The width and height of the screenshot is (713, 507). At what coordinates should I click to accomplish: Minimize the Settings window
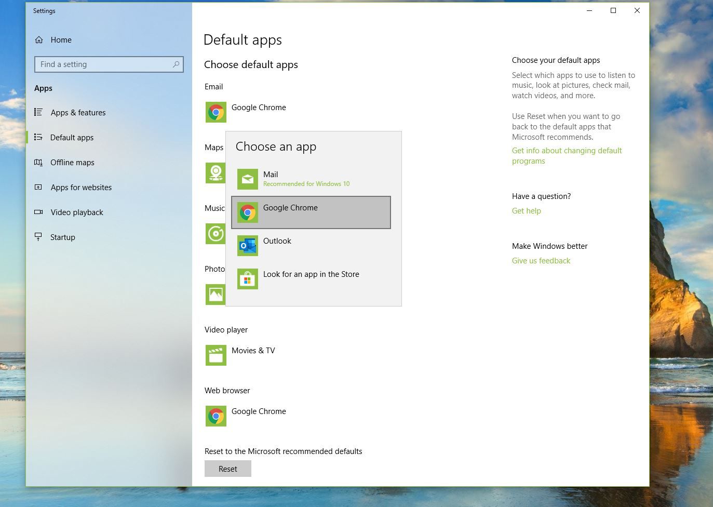coord(589,10)
